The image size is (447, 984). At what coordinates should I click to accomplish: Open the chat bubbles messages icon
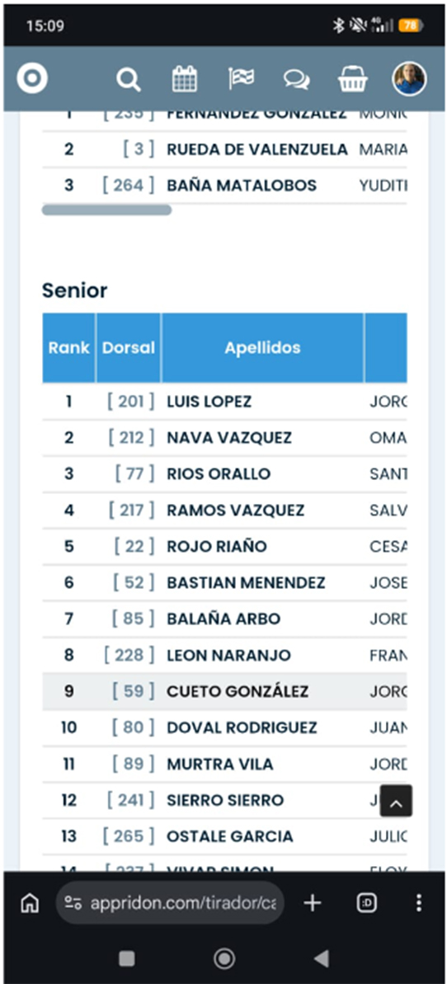(296, 80)
